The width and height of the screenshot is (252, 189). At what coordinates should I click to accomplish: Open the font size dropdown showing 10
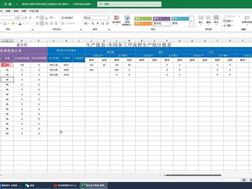point(22,18)
